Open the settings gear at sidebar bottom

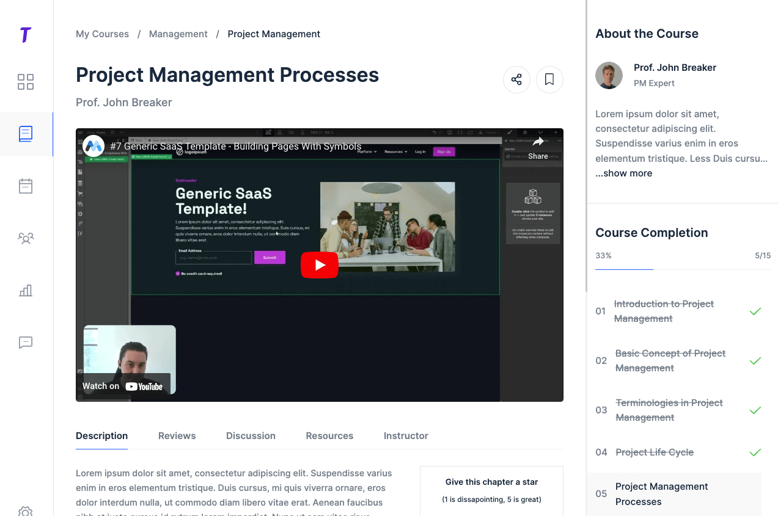[26, 511]
